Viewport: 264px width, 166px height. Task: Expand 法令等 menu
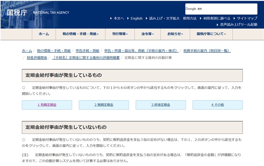148,34
